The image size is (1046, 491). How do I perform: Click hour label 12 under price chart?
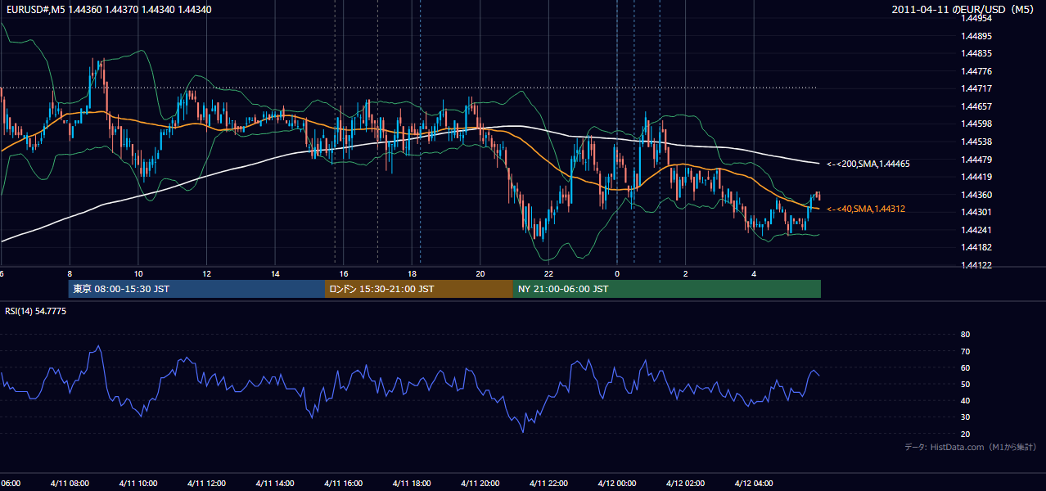click(207, 273)
